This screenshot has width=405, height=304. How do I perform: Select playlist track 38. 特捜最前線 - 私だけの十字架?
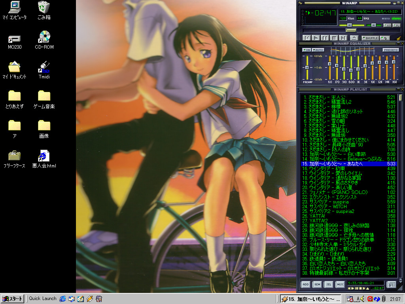click(x=348, y=273)
